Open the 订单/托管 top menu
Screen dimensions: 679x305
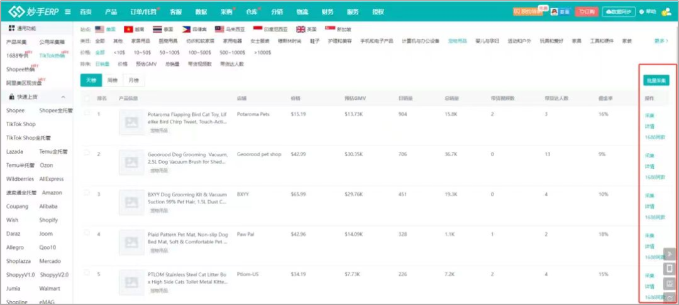click(x=143, y=12)
